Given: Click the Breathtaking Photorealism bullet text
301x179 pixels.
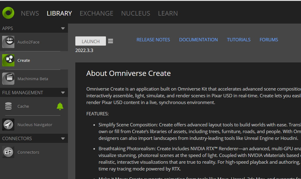Looking at the screenshot, I should [x=200, y=159].
